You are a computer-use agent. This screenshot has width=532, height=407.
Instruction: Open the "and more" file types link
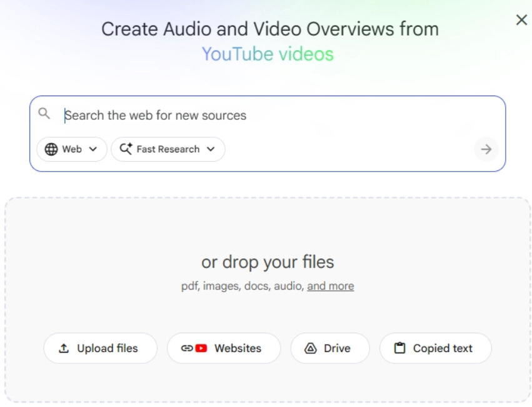[x=330, y=286]
